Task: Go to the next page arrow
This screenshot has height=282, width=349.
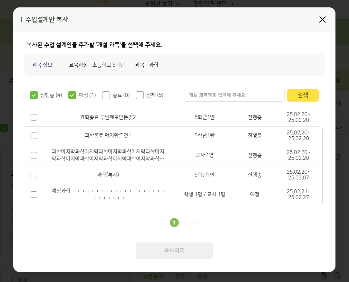Action: click(188, 223)
